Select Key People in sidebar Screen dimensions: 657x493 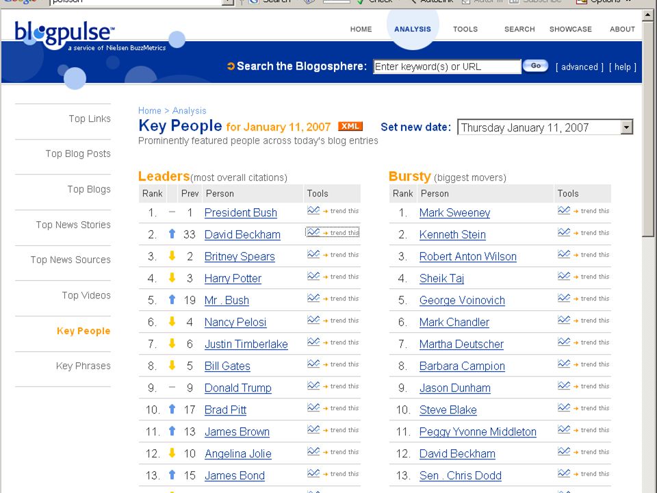[x=83, y=331]
